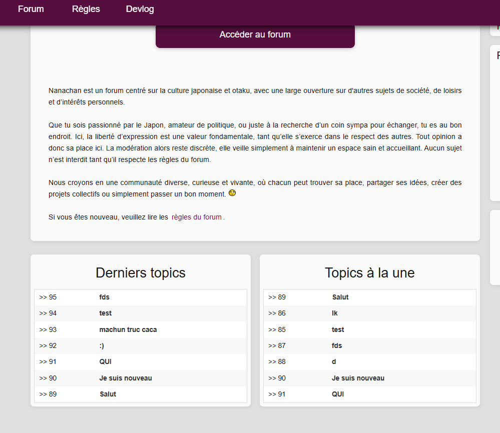
Task: Open the Forum navigation menu item
Action: tap(31, 9)
